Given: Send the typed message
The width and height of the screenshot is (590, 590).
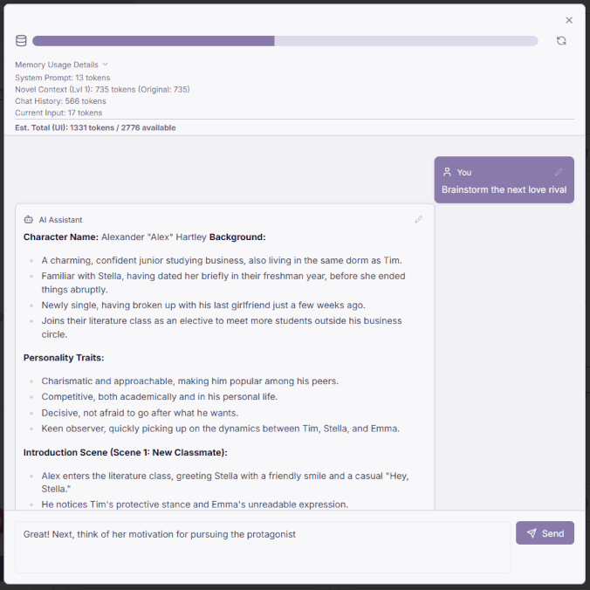Looking at the screenshot, I should click(545, 533).
